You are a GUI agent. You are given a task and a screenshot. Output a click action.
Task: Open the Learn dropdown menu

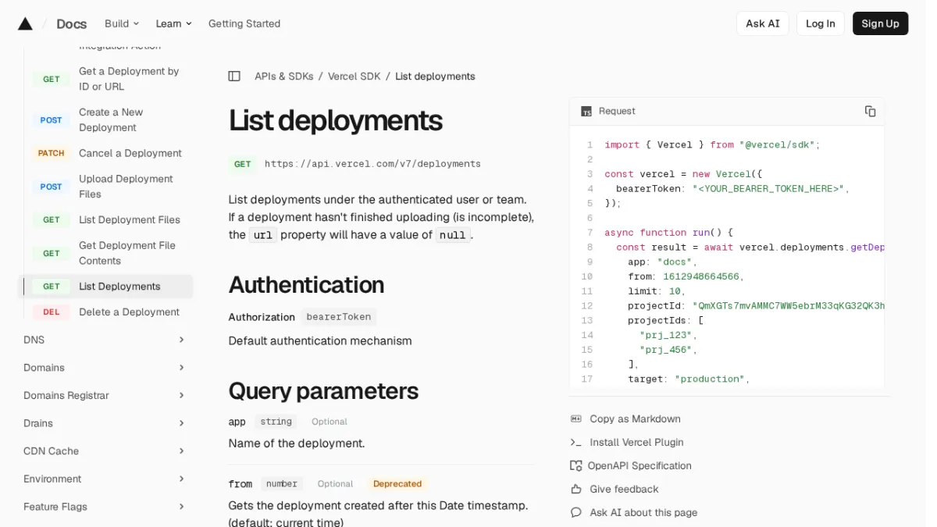tap(173, 23)
